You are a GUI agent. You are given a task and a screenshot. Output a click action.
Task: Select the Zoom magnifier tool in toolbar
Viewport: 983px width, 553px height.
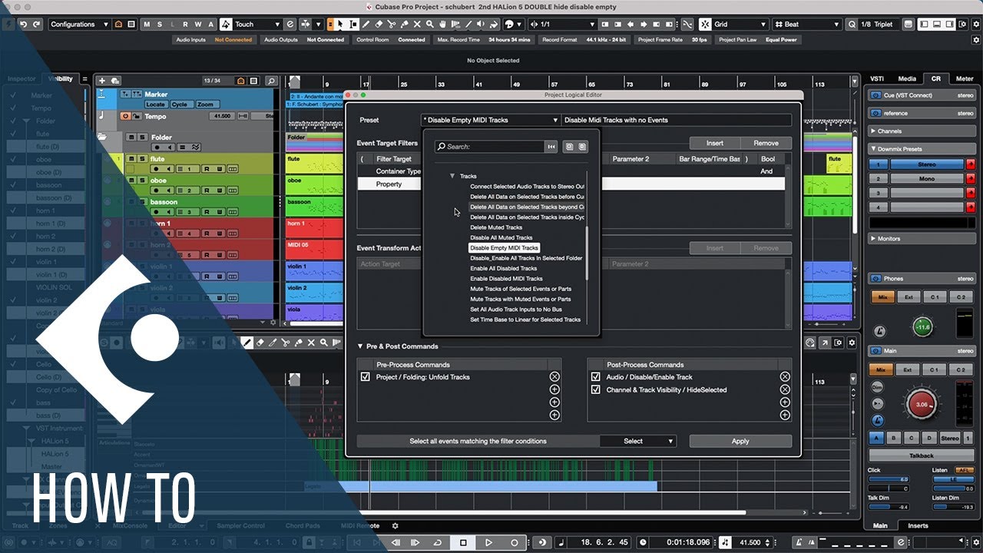[432, 25]
